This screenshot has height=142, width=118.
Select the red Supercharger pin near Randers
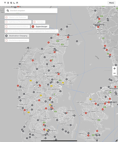(59, 74)
